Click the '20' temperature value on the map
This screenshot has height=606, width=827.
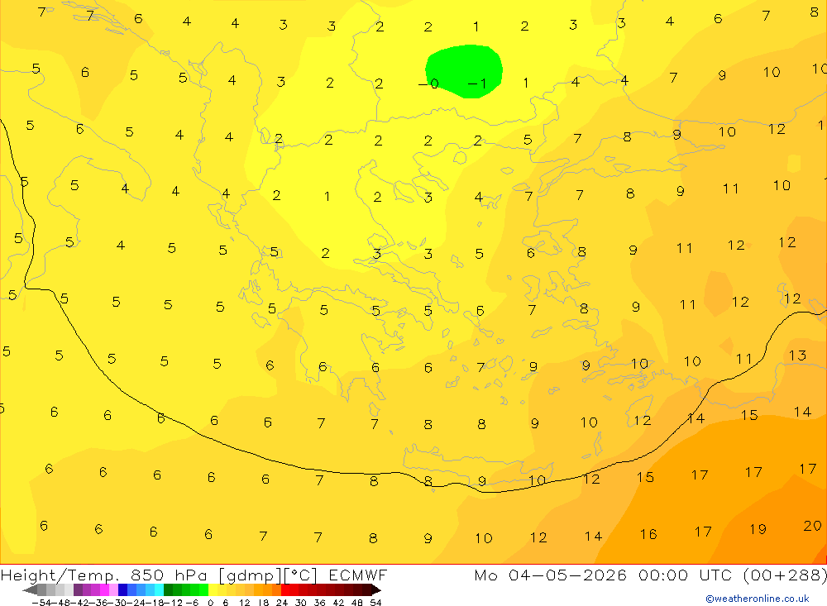[x=812, y=525]
